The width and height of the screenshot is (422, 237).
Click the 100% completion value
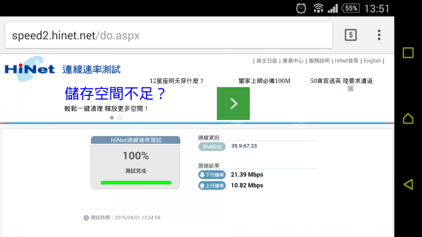click(x=136, y=156)
